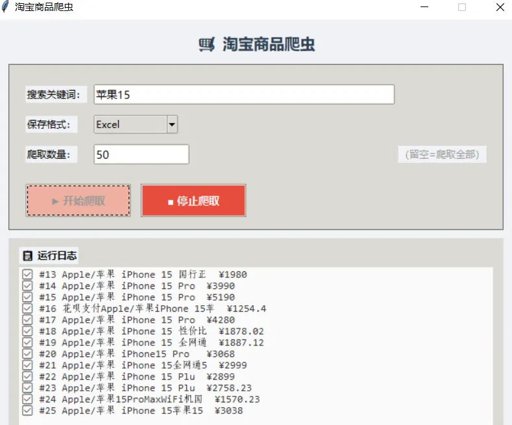Image resolution: width=512 pixels, height=425 pixels.
Task: Click the hint text (留空=爬取全部)
Action: [442, 154]
